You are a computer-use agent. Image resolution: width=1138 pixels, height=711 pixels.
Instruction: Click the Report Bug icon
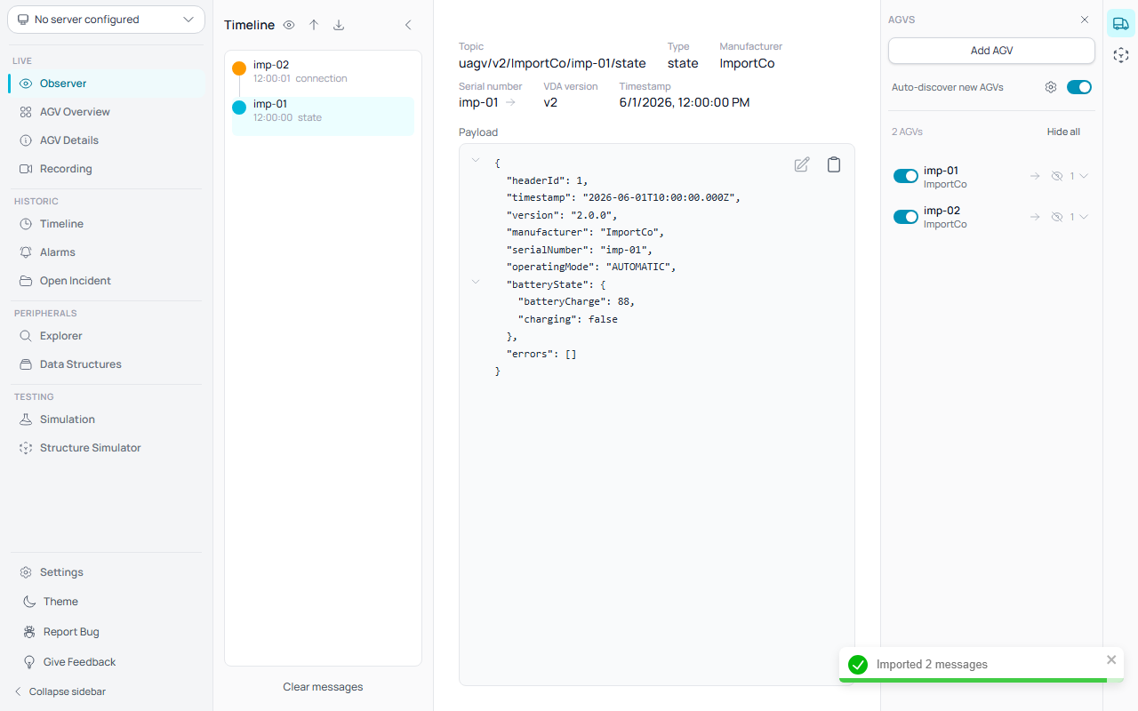click(29, 632)
